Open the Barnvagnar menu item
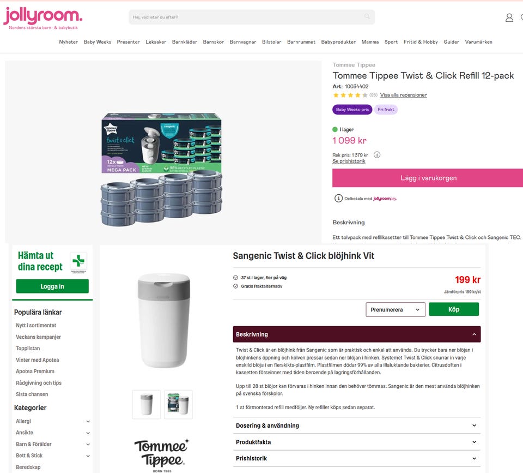The height and width of the screenshot is (473, 523). coord(243,42)
